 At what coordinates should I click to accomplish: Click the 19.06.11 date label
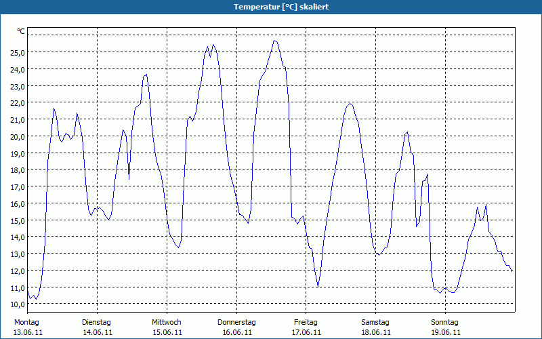pos(446,332)
